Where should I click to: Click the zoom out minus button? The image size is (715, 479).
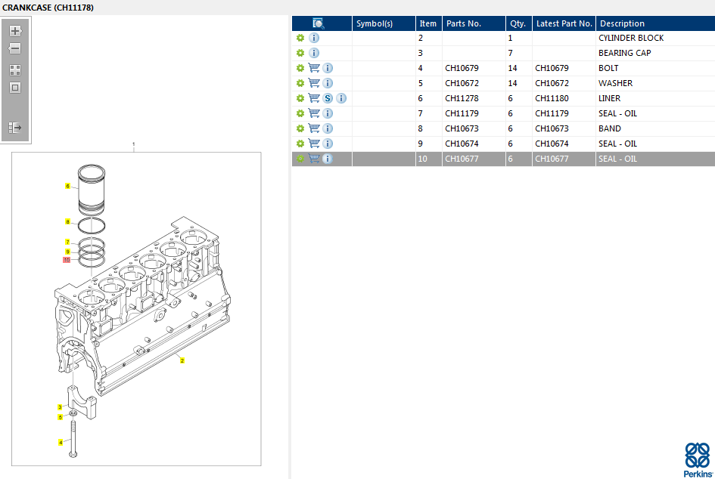coord(15,48)
